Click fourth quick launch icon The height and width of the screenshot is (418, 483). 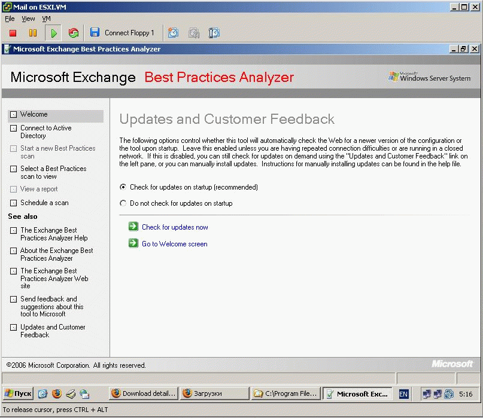84,393
